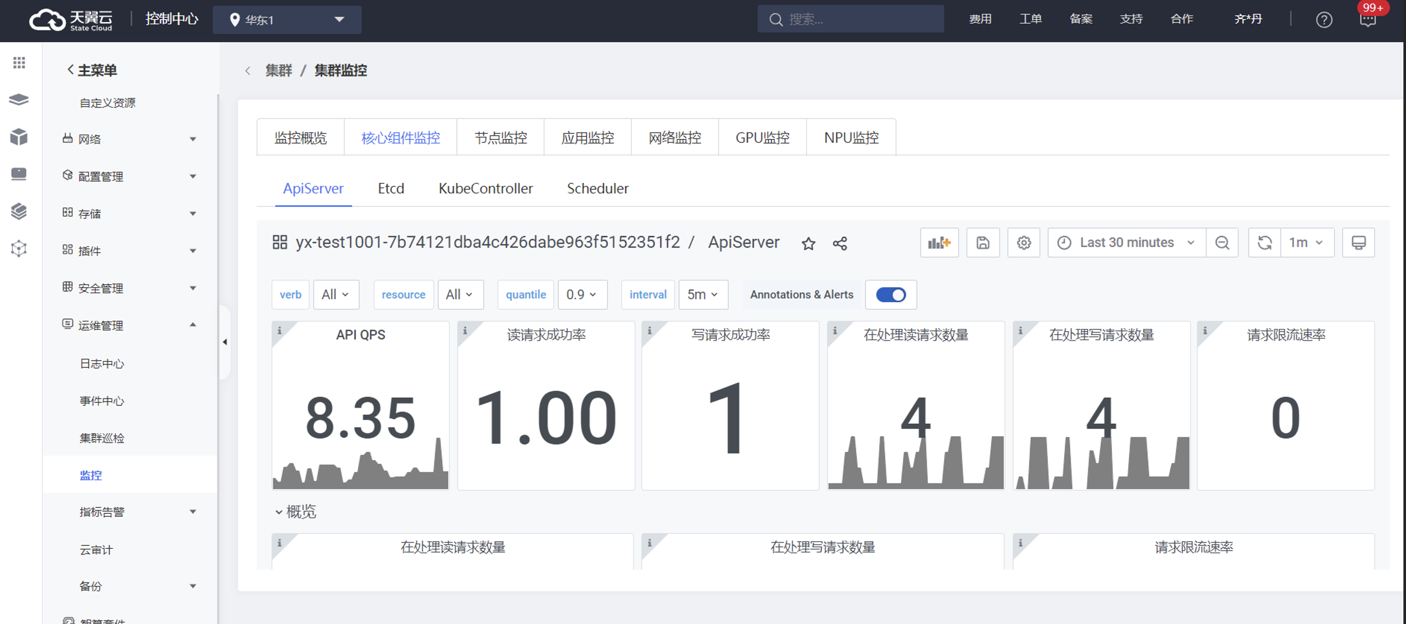Viewport: 1406px width, 624px height.
Task: Expand the 插件 menu
Action: coord(130,250)
